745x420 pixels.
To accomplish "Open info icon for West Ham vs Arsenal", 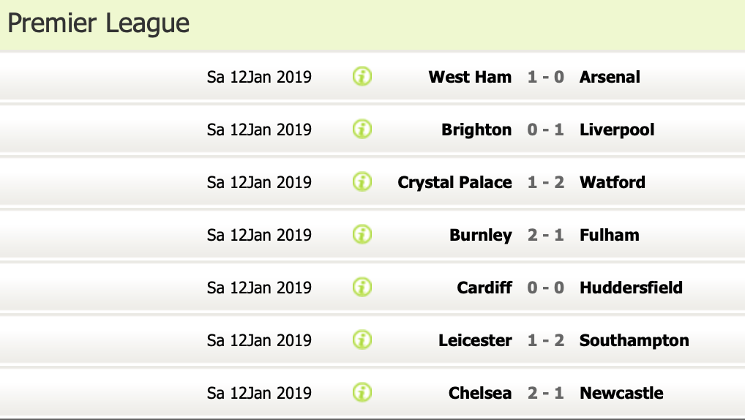I will tap(362, 76).
